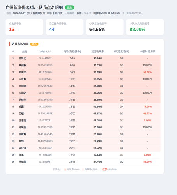Click the red 0.00% in row 10
This screenshot has height=195, width=177.
(x=147, y=121)
